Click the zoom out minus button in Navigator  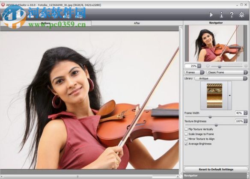pyautogui.click(x=208, y=66)
